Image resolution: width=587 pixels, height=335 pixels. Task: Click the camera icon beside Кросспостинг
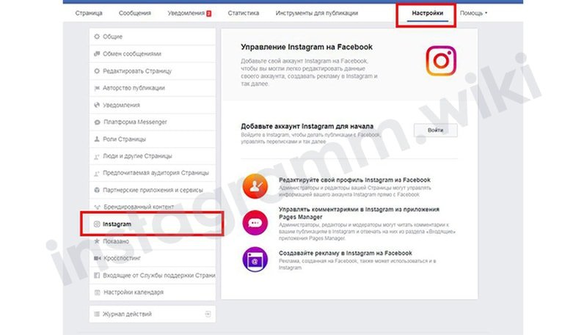click(97, 258)
